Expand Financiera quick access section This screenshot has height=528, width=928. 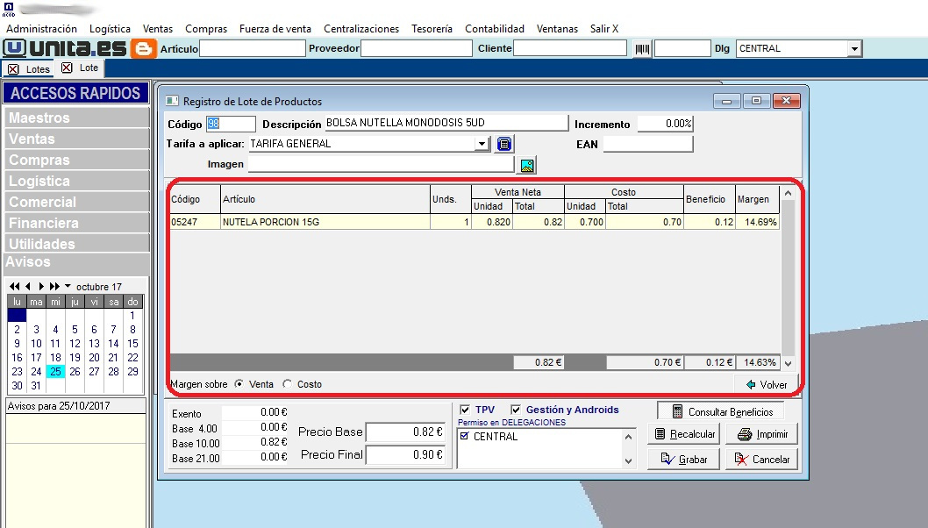pos(76,223)
